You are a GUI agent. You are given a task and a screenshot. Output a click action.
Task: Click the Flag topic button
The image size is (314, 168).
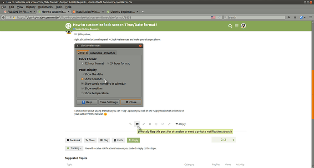104,140
